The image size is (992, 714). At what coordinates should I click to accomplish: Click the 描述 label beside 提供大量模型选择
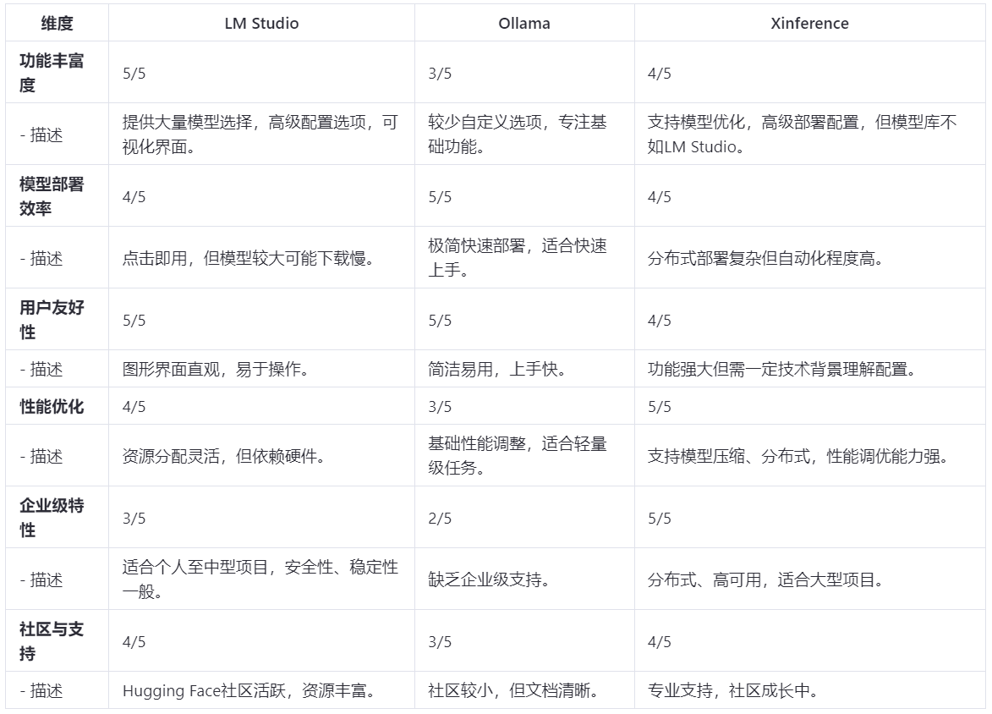coord(41,135)
